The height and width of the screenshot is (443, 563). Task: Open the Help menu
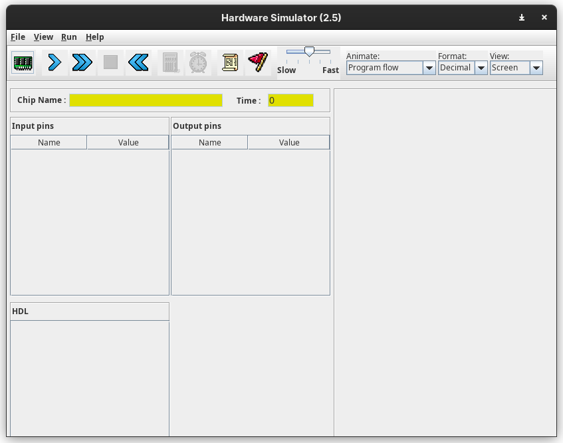click(x=94, y=37)
